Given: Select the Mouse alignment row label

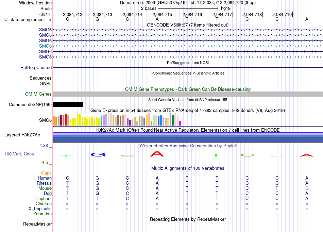Looking at the screenshot, I should (x=45, y=188).
